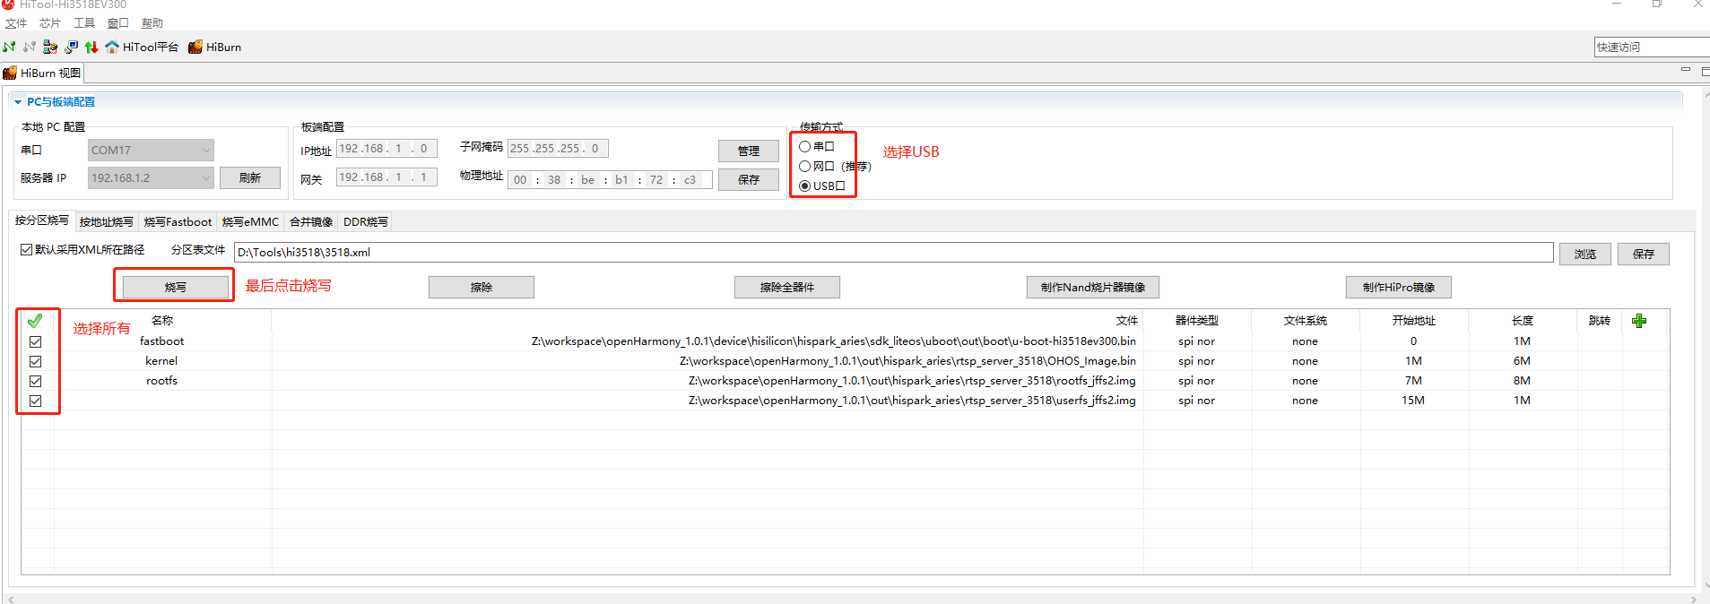The height and width of the screenshot is (604, 1710).
Task: Maximize the HiBurn view panel
Action: [1705, 71]
